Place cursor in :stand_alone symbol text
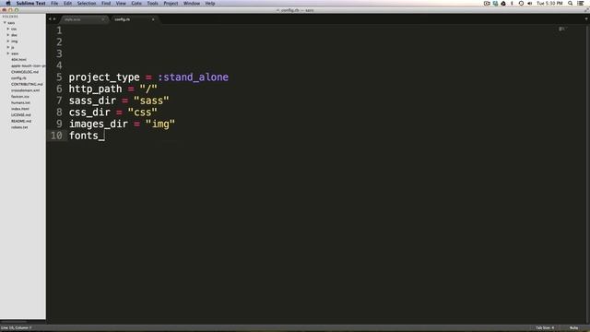The width and height of the screenshot is (590, 332). [x=193, y=77]
